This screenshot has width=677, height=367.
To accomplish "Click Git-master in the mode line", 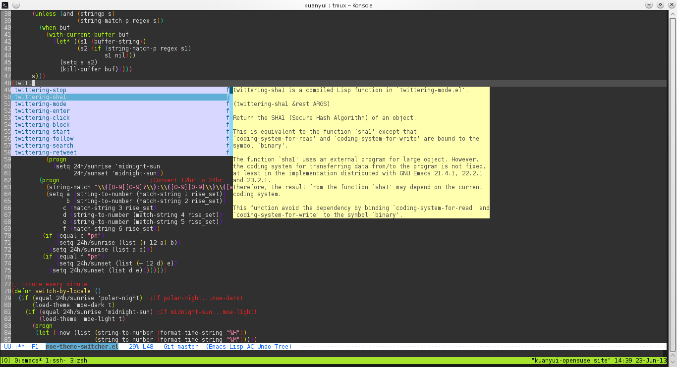I will click(x=181, y=347).
